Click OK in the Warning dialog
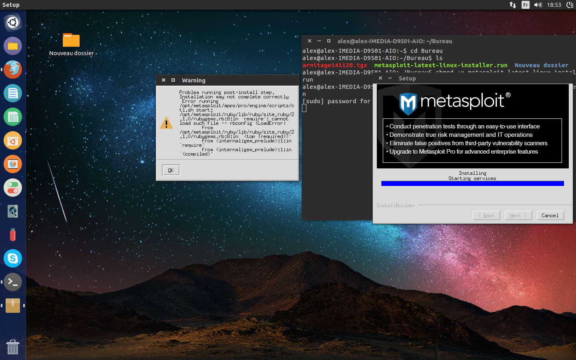The height and width of the screenshot is (360, 576). pos(171,170)
